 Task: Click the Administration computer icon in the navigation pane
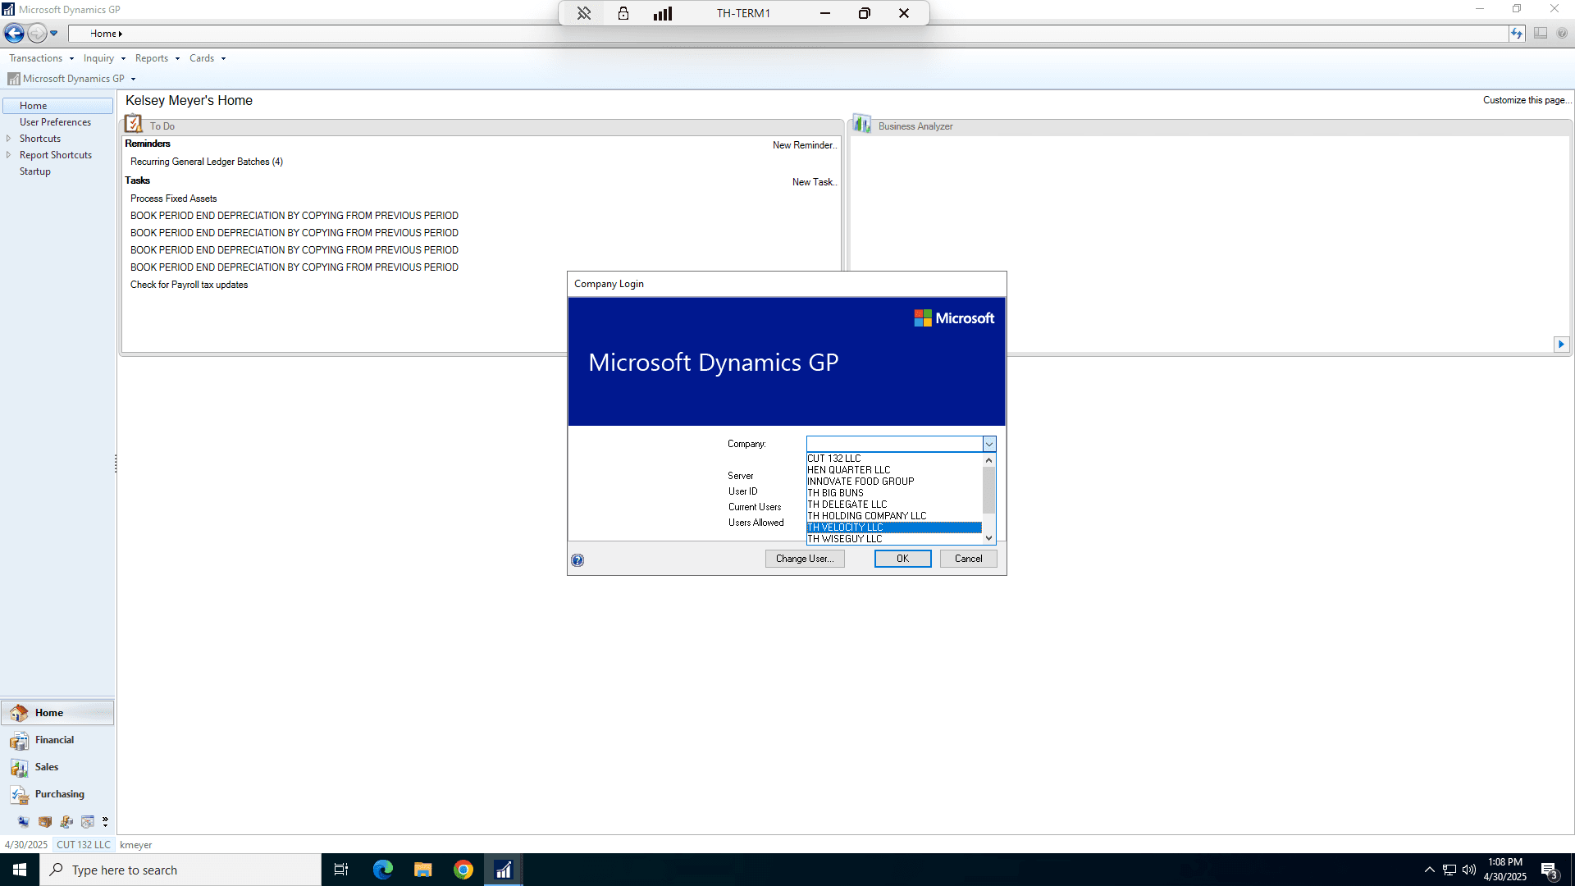click(23, 822)
